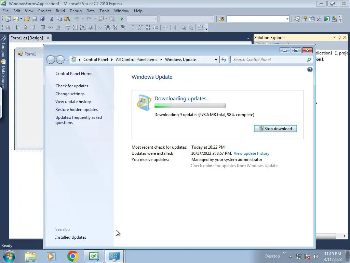Open the Project menu
This screenshot has height=263, width=350.
point(44,11)
